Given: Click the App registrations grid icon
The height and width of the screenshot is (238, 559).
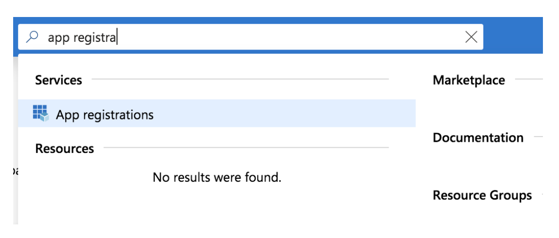Looking at the screenshot, I should 41,113.
